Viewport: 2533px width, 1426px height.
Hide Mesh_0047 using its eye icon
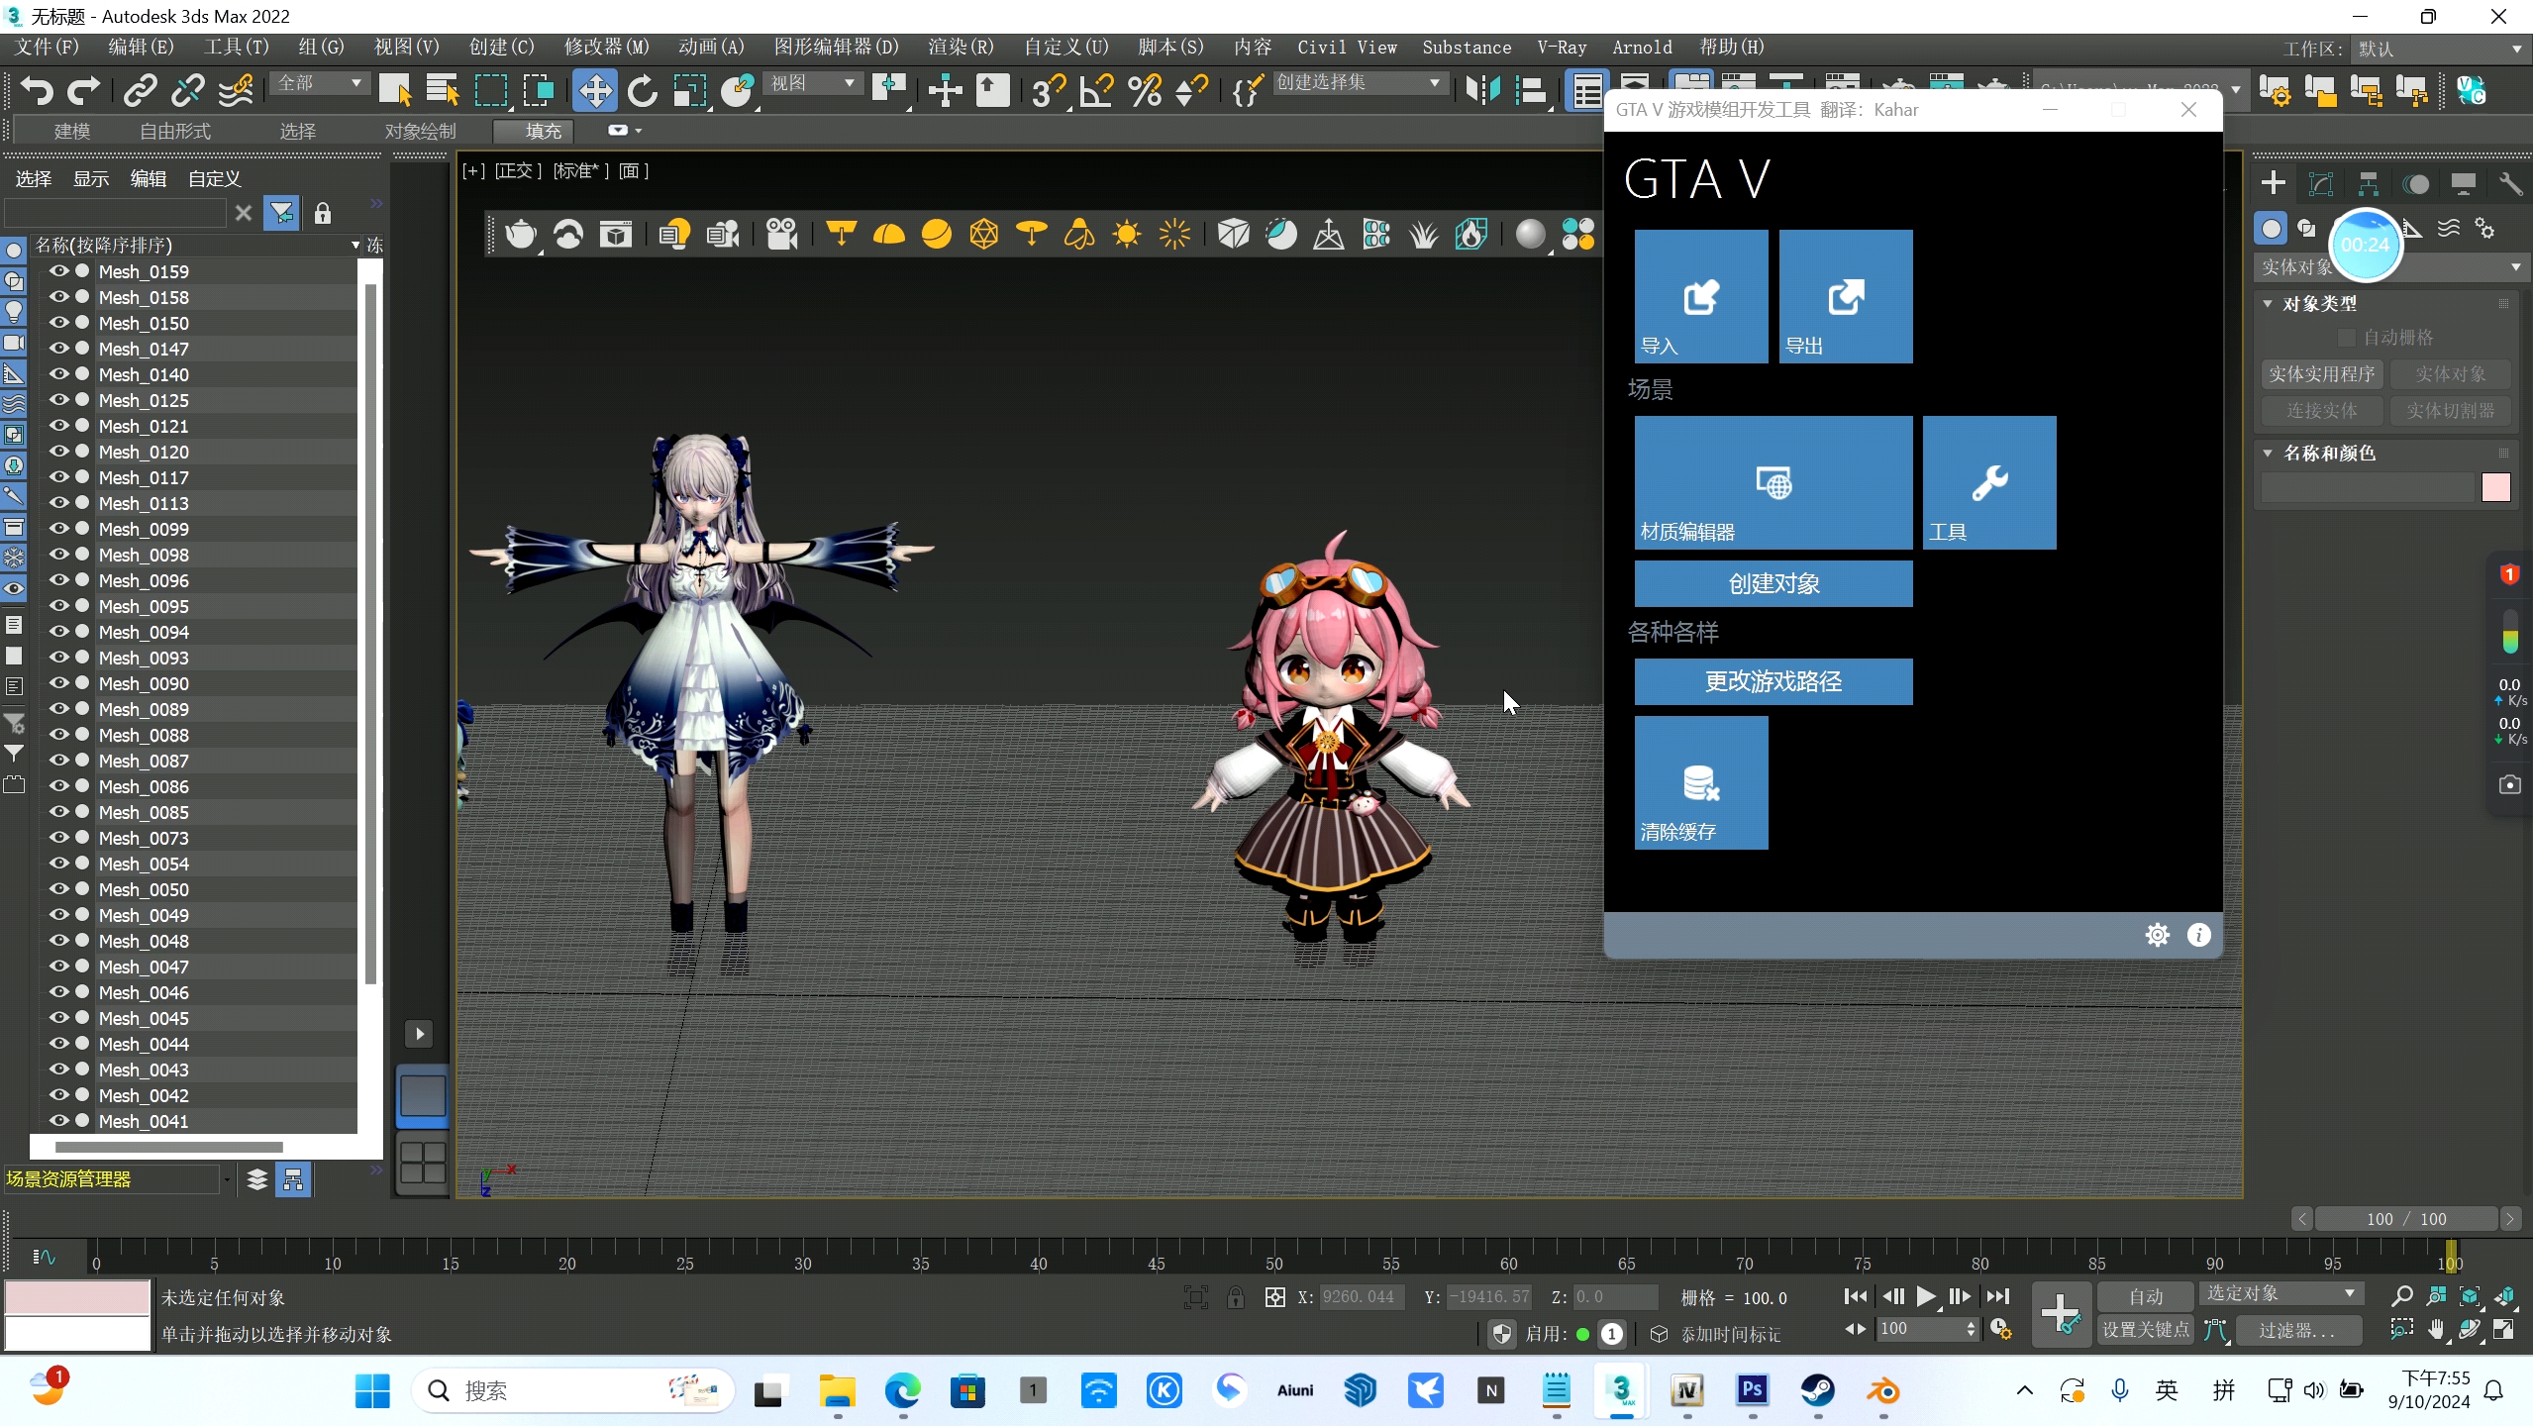point(59,966)
